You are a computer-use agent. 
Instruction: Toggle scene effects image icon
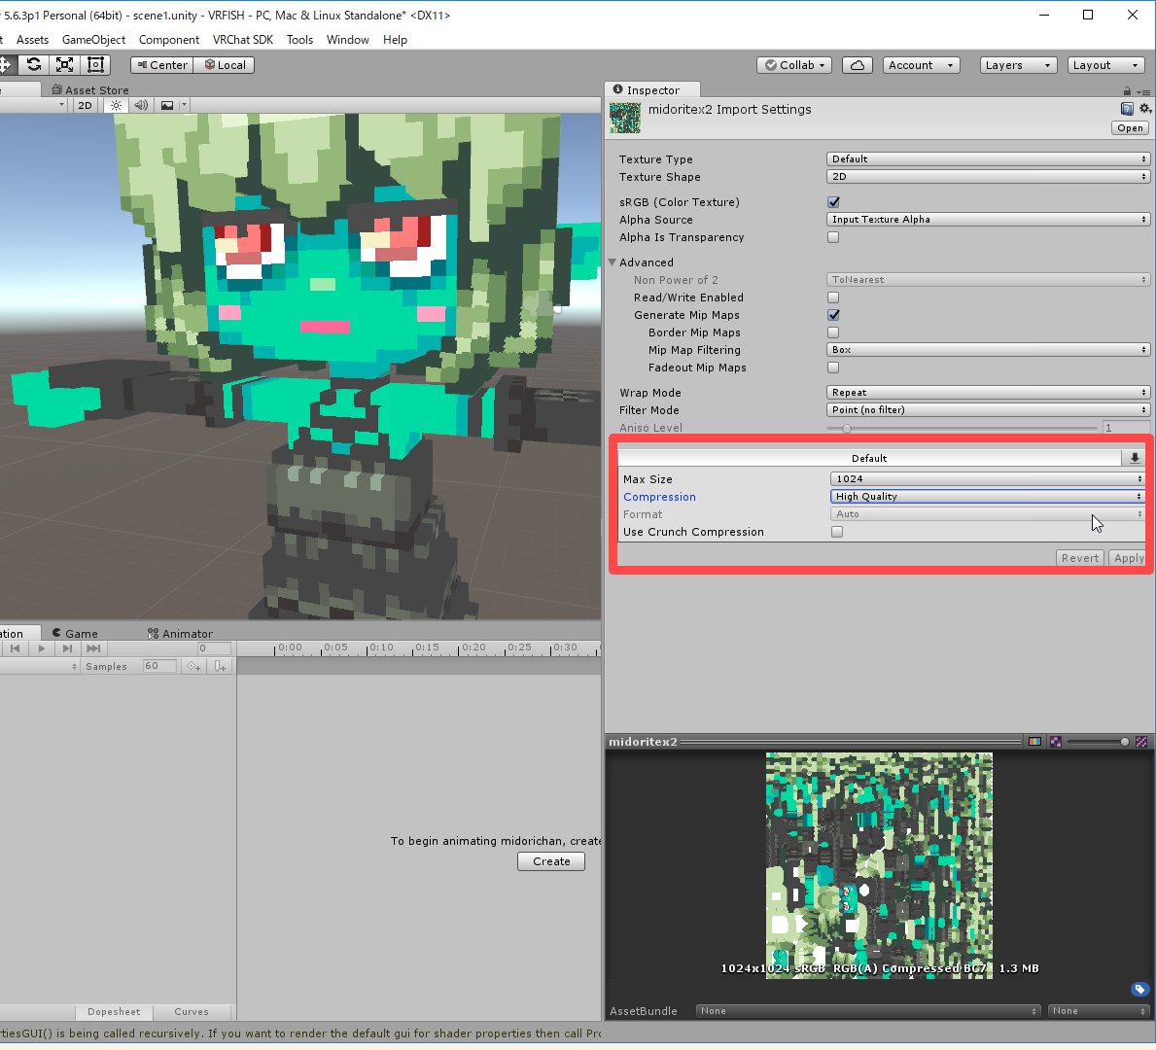coord(167,105)
